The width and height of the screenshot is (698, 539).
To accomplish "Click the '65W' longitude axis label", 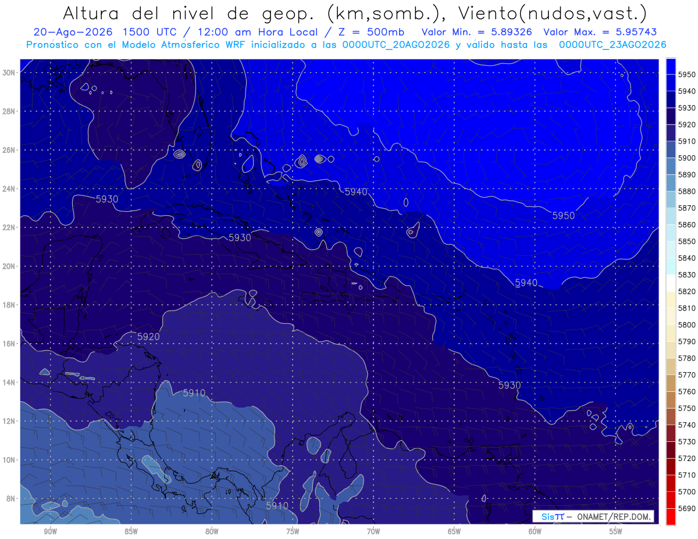I will coord(454,531).
